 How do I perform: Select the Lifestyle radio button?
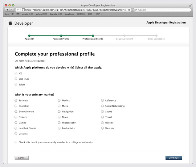click(16, 134)
